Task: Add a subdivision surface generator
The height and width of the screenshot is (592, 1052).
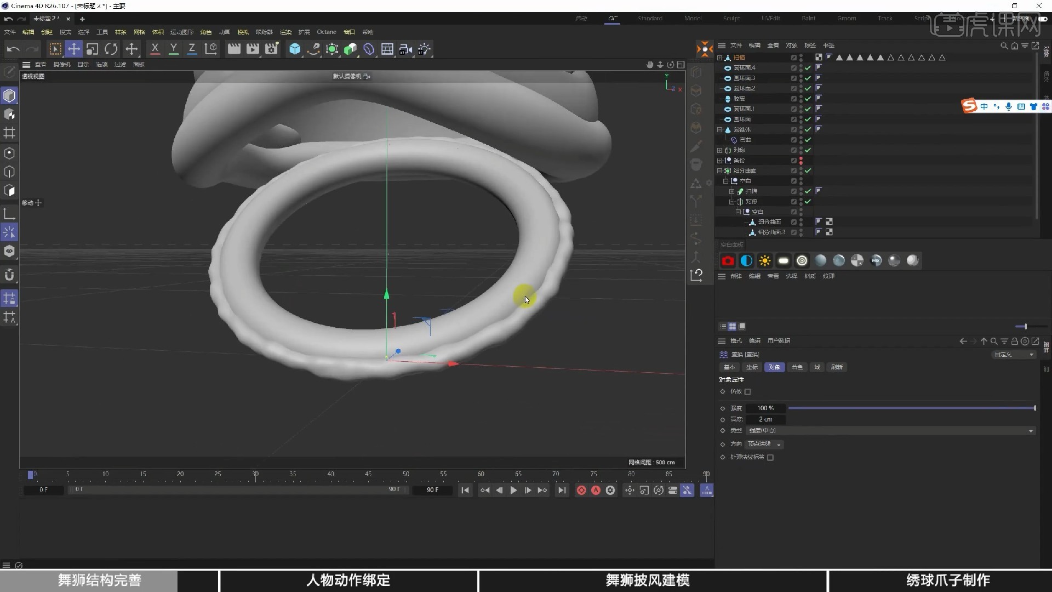Action: tap(332, 49)
